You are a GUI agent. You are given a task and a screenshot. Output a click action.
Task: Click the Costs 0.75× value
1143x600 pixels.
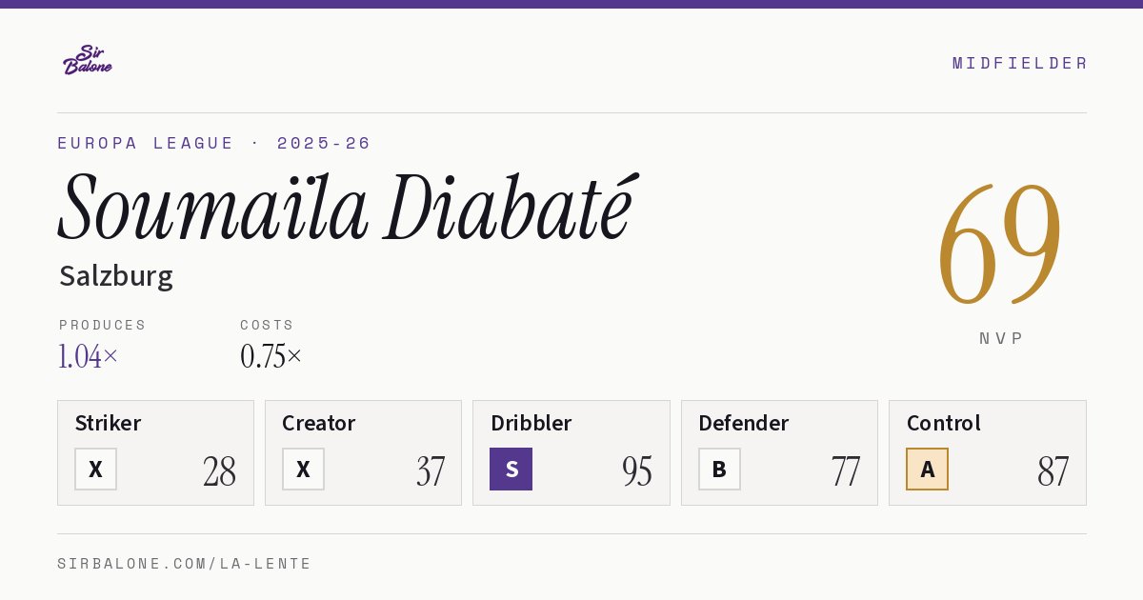tap(271, 356)
